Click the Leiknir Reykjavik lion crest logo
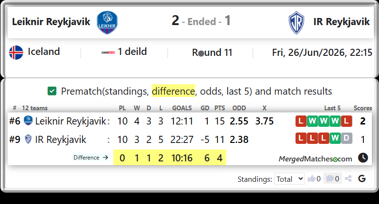 [x=107, y=22]
